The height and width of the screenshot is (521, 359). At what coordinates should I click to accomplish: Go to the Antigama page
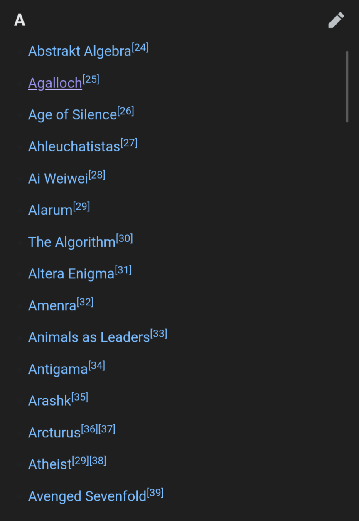click(58, 369)
